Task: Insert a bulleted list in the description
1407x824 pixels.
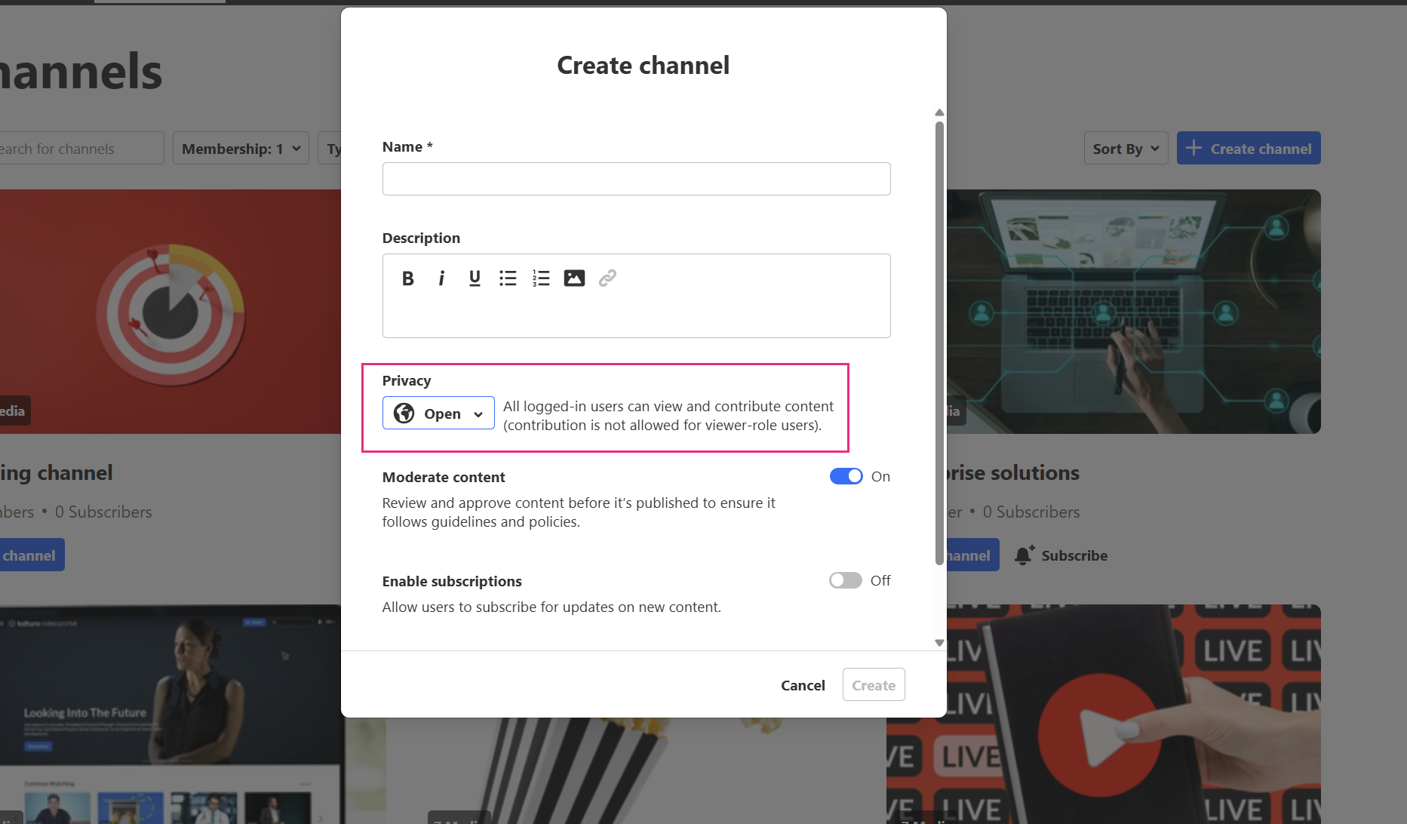Action: click(x=508, y=278)
